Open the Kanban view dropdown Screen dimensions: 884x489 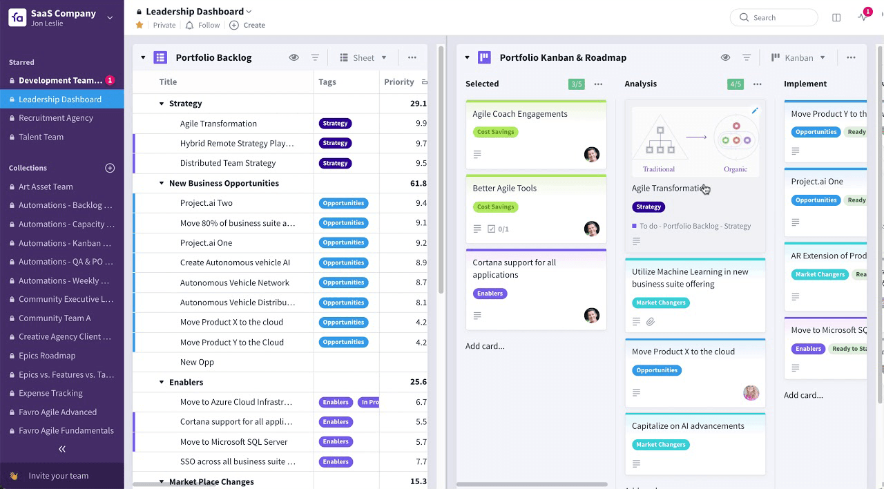(798, 58)
